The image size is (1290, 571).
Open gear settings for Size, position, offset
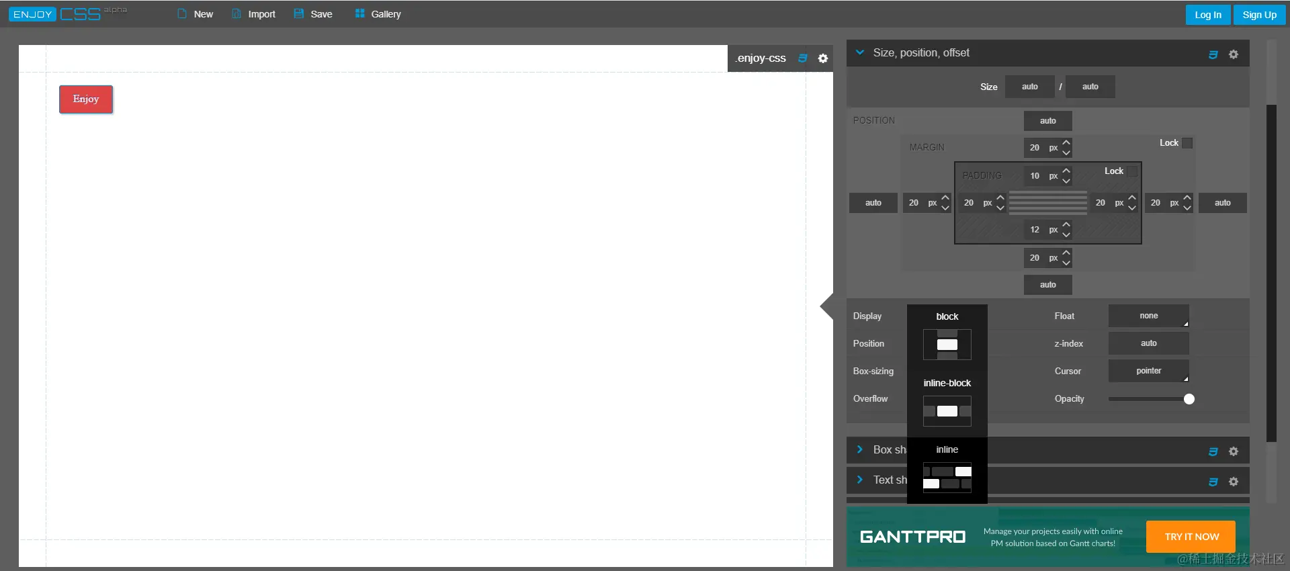click(x=1234, y=54)
